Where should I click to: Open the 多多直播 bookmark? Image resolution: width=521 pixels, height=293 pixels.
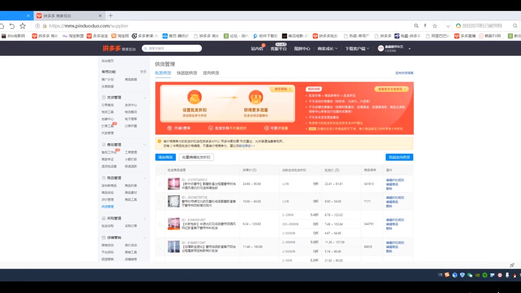[x=465, y=36]
